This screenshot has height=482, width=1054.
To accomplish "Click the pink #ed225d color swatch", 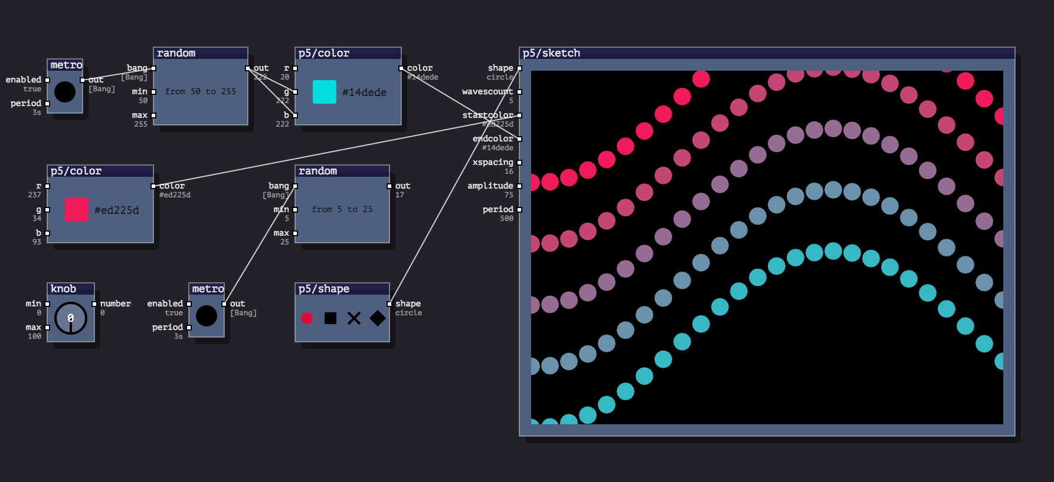I will click(76, 210).
